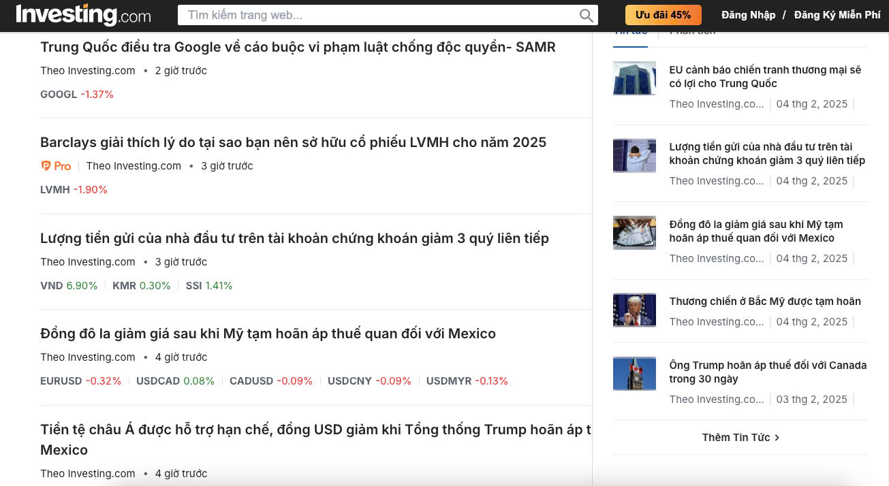The image size is (889, 486).
Task: Open sidebar article on Canada tariff delay
Action: click(x=768, y=372)
